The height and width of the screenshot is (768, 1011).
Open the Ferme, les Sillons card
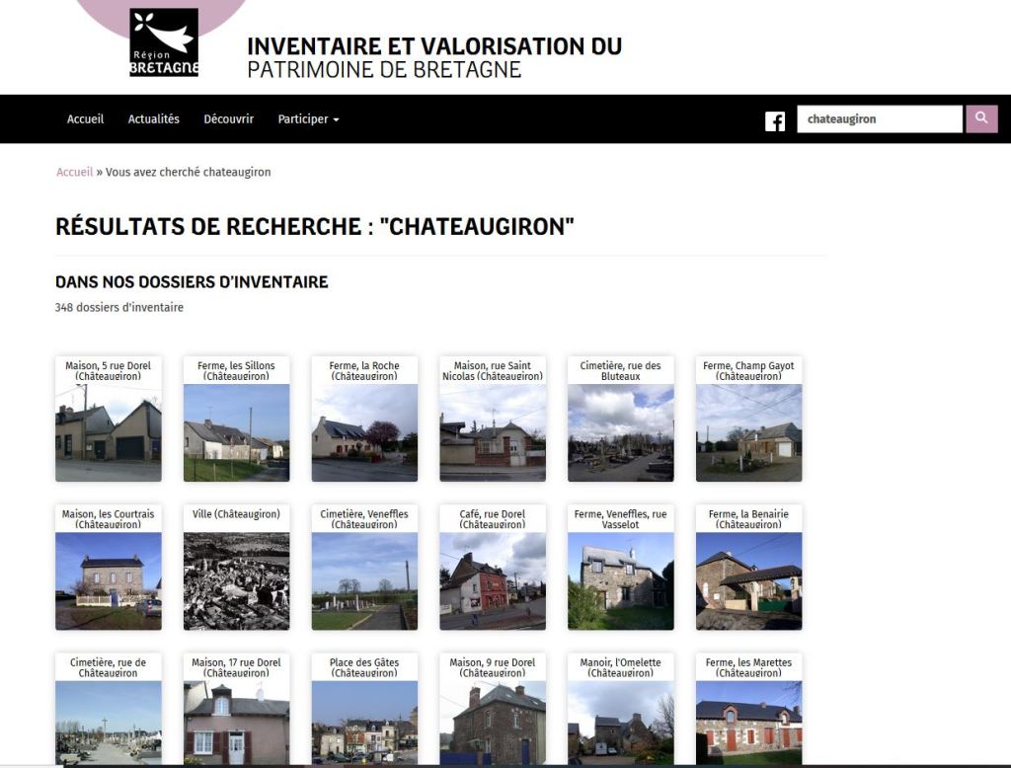click(x=236, y=430)
